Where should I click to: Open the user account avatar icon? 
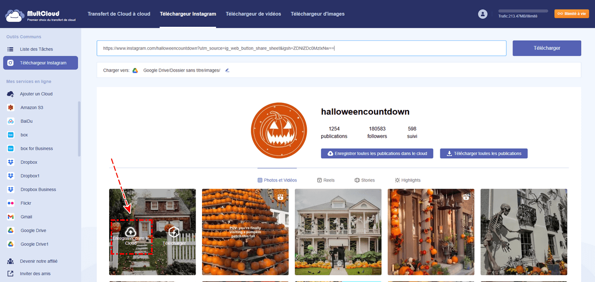click(483, 14)
